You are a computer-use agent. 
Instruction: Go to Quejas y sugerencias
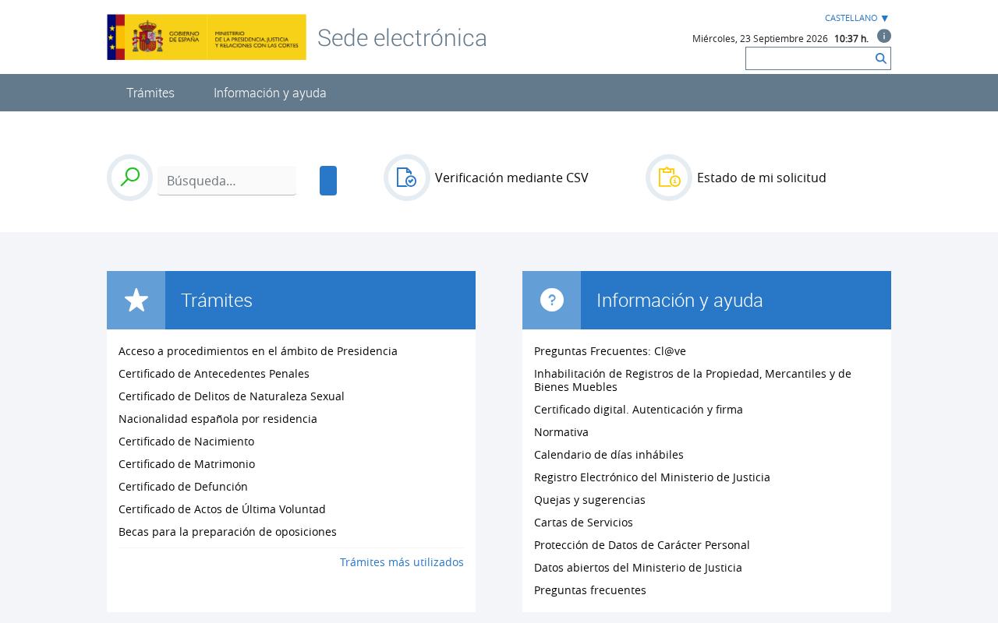pyautogui.click(x=589, y=500)
